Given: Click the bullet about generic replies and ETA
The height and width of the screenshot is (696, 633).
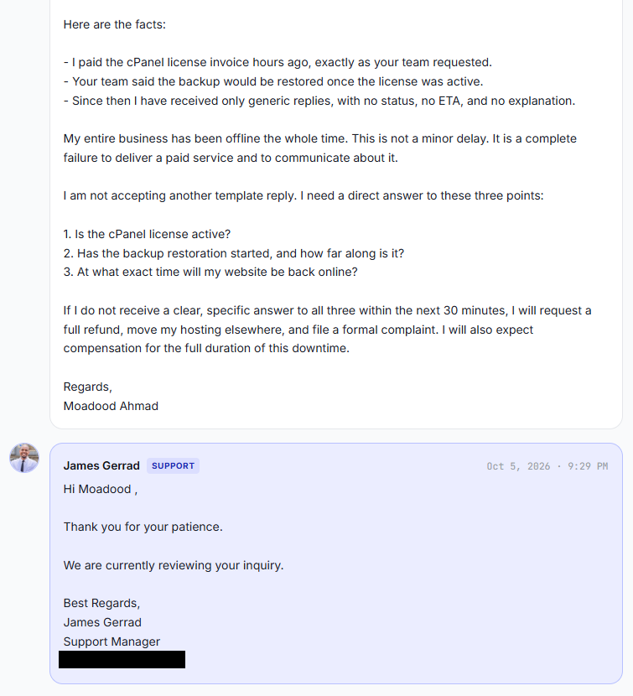Looking at the screenshot, I should click(319, 101).
